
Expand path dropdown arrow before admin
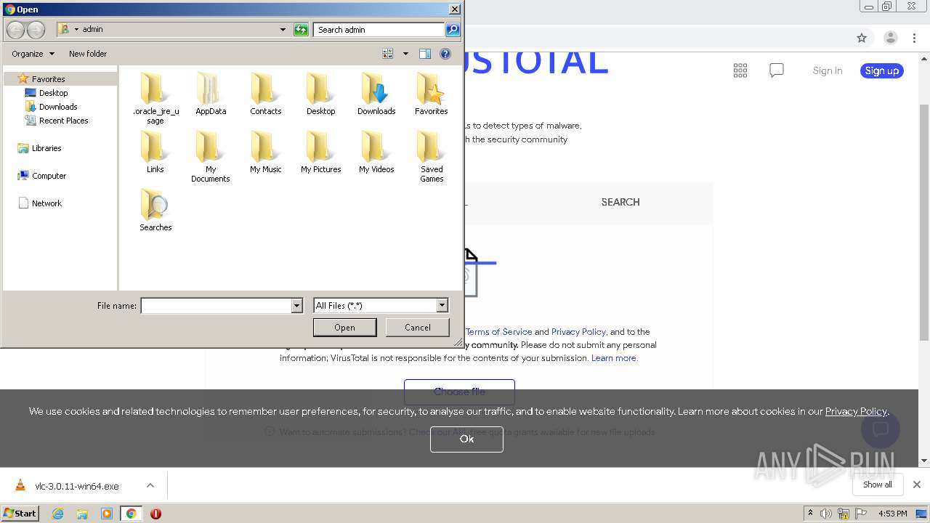76,30
